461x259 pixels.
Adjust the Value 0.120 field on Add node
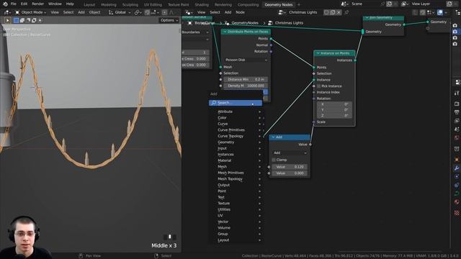pos(290,167)
